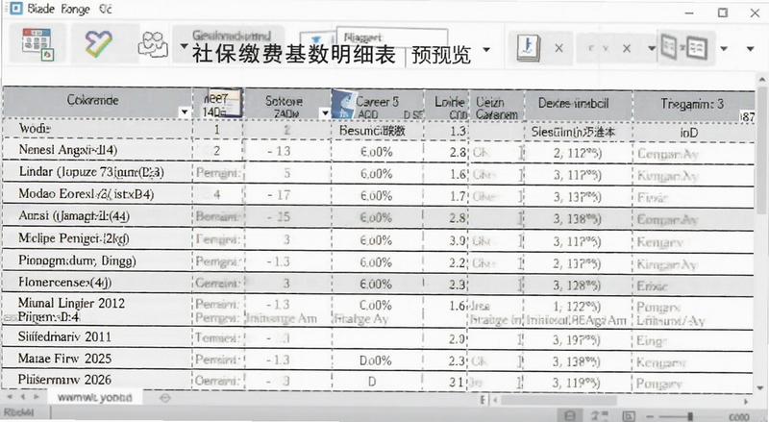Select the Flonercense row name cell
This screenshot has height=422, width=769.
(97, 284)
